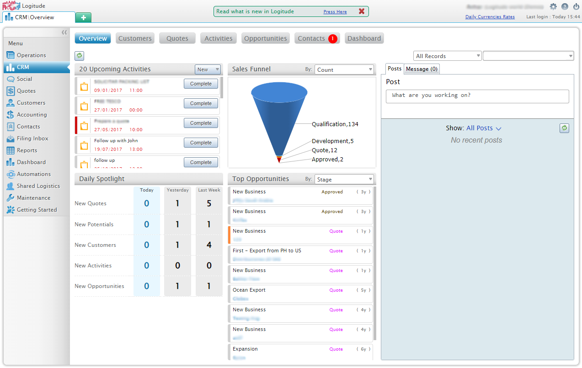Image resolution: width=582 pixels, height=368 pixels.
Task: Click the Top Opportunities scrollbar
Action: pyautogui.click(x=375, y=263)
